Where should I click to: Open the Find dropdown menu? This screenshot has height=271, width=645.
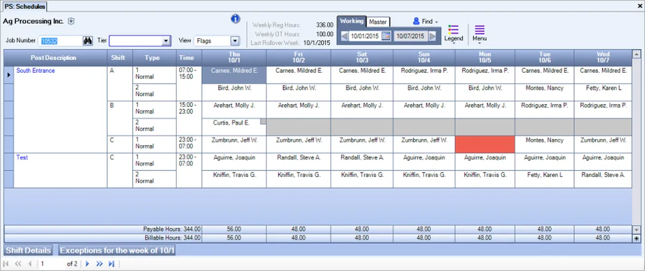pos(426,22)
